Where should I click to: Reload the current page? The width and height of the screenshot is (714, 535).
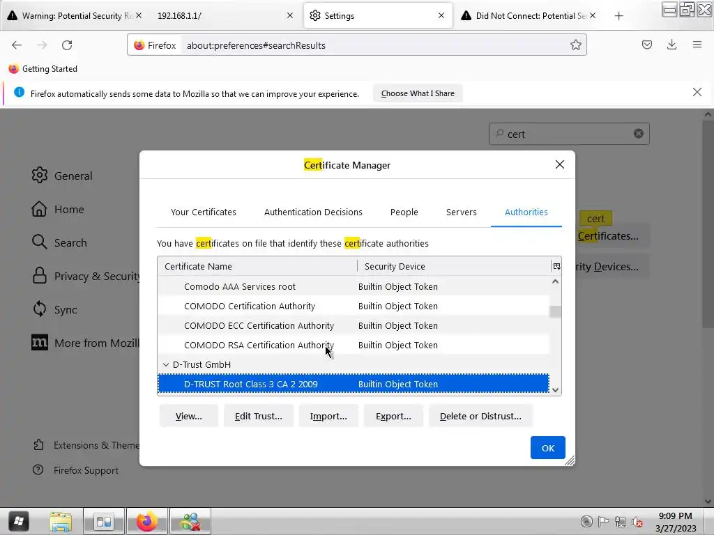[67, 45]
